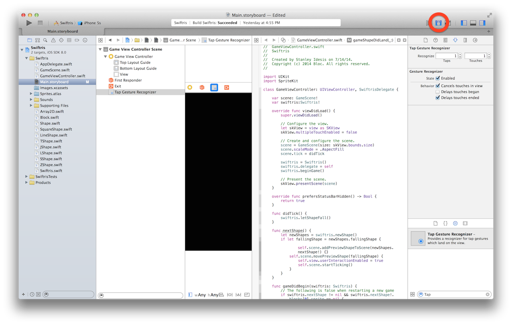Enable Delays touches began checkbox
This screenshot has height=325, width=512.
point(438,92)
